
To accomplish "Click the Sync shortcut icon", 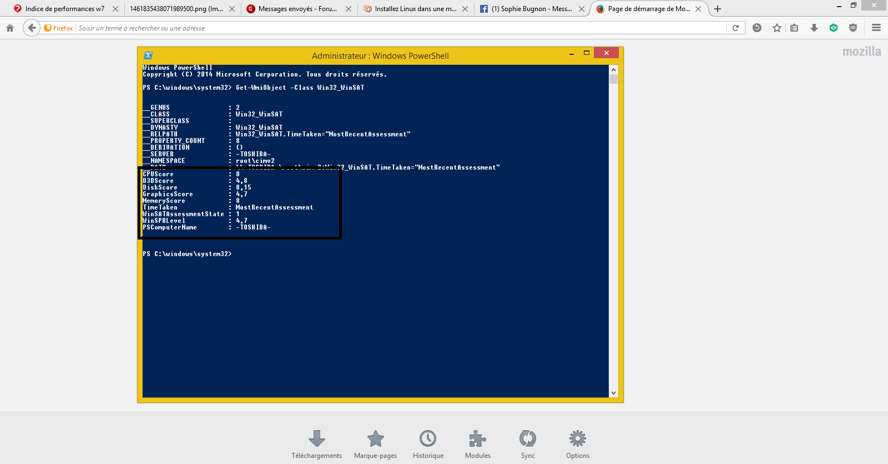I will click(528, 439).
